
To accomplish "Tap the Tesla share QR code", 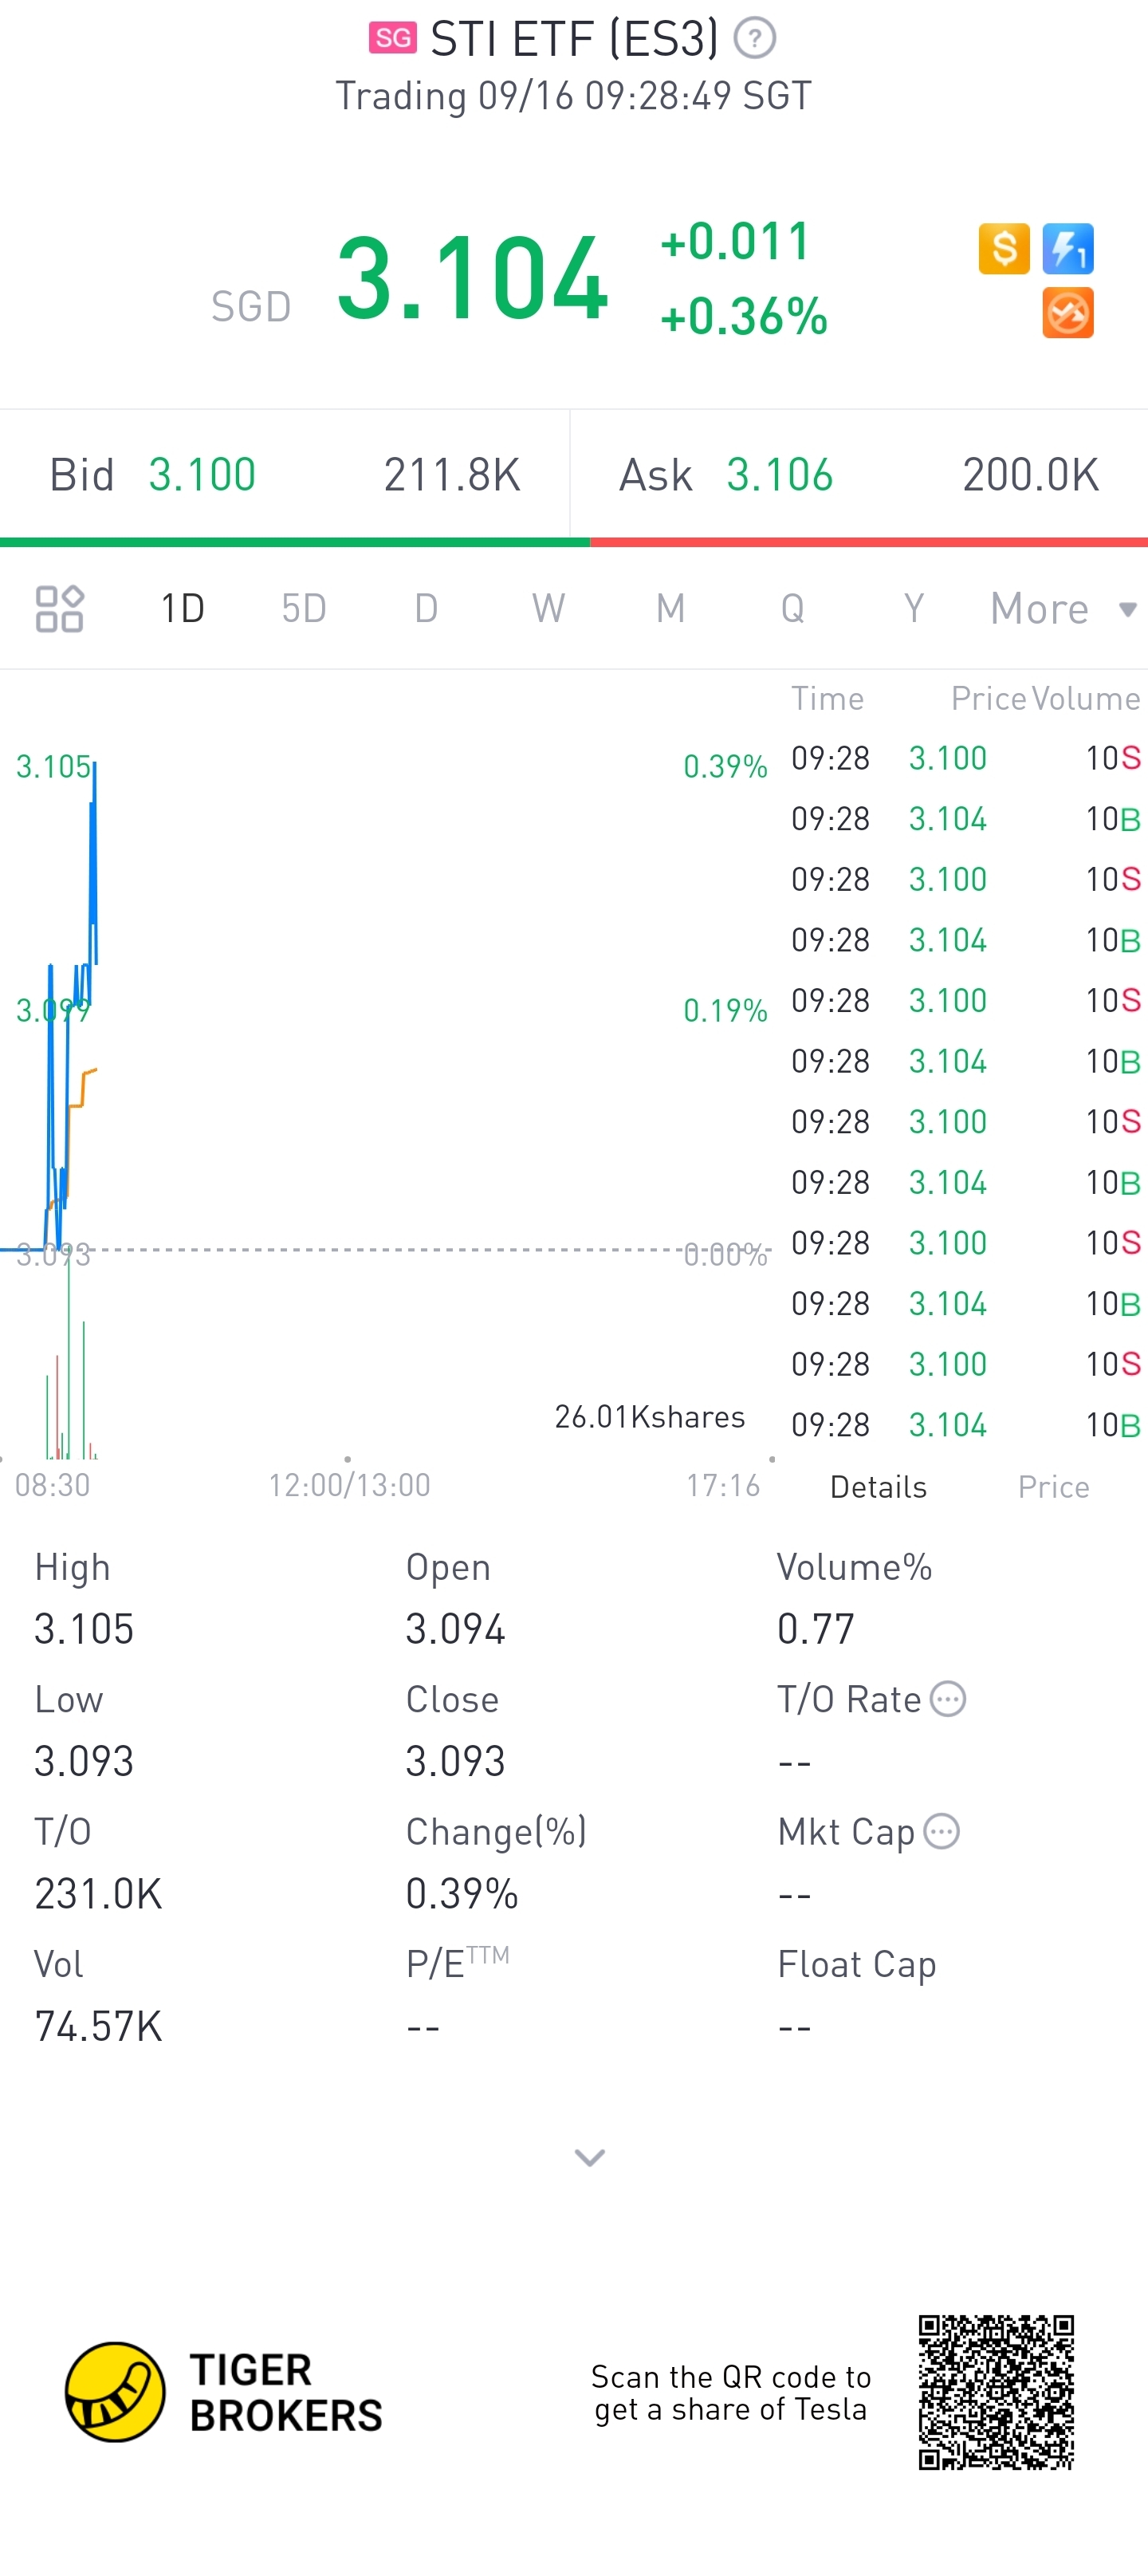I will [996, 2392].
